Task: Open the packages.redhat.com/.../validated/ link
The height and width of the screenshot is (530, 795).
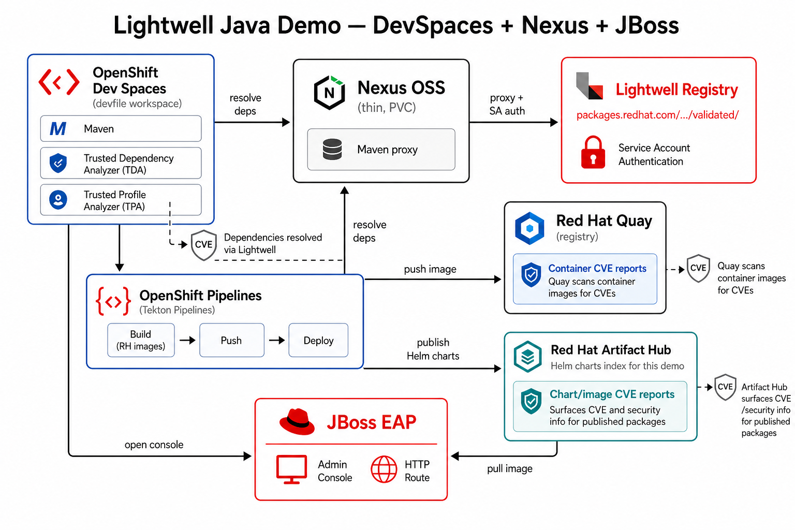Action: click(x=657, y=115)
